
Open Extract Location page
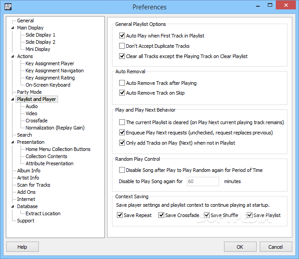pos(43,213)
